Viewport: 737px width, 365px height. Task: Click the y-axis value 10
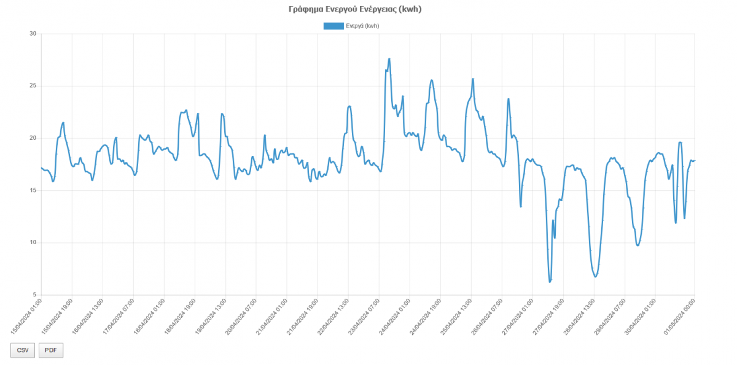tap(33, 242)
